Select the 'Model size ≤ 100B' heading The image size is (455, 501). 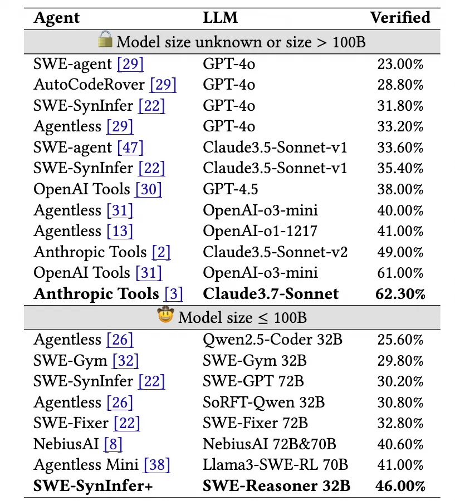pos(242,318)
